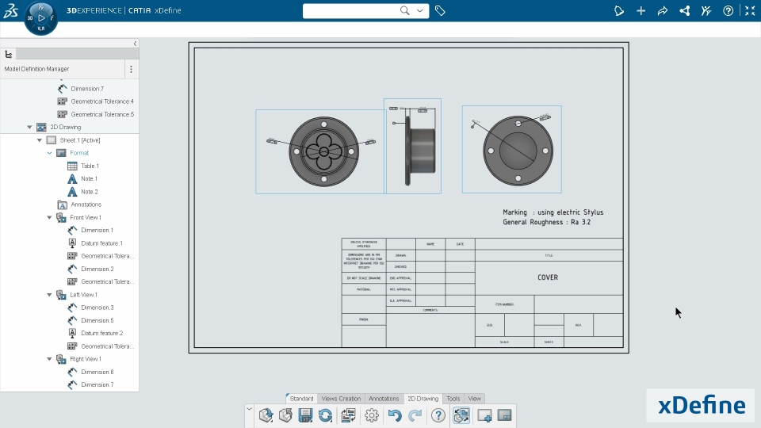Viewport: 761px width, 428px height.
Task: Click the swap folders icon in the action bar
Action: [x=348, y=415]
